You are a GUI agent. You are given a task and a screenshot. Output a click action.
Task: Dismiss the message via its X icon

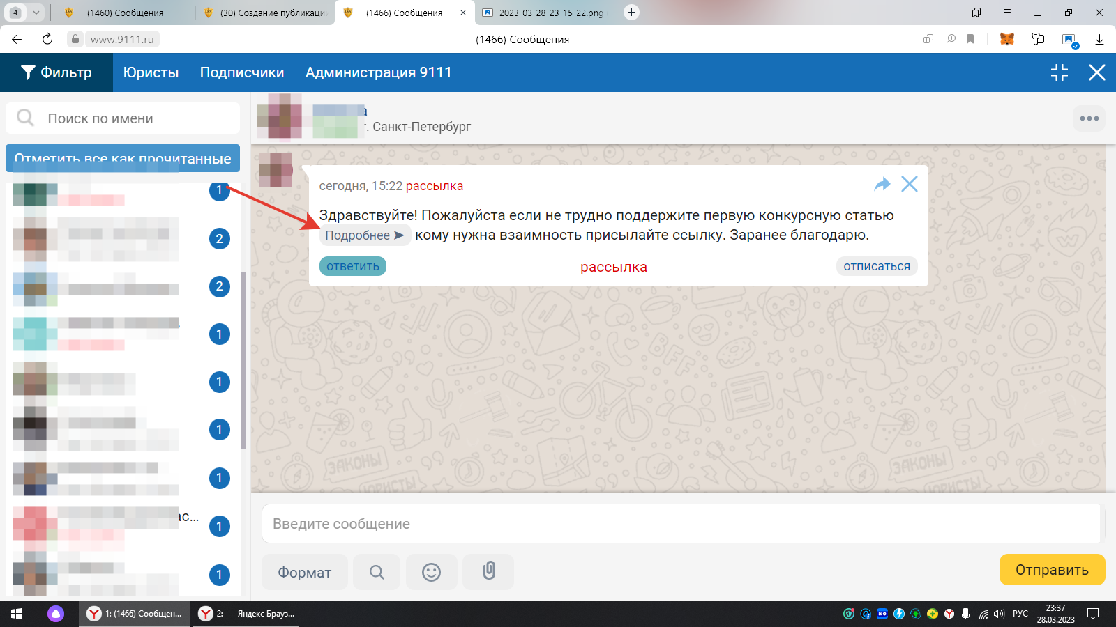pyautogui.click(x=910, y=184)
